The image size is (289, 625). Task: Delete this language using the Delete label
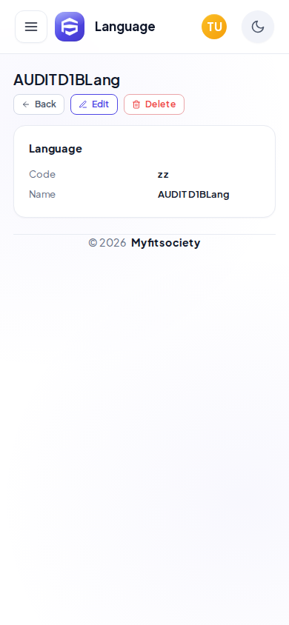(x=160, y=104)
